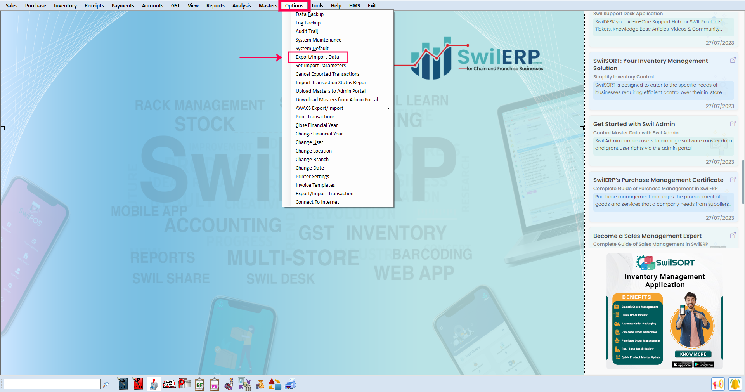
Task: Choose Change Financial Year
Action: tap(319, 134)
